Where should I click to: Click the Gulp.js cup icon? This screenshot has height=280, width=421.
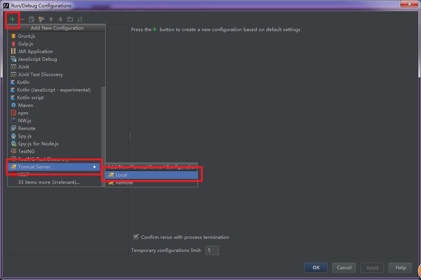(13, 44)
